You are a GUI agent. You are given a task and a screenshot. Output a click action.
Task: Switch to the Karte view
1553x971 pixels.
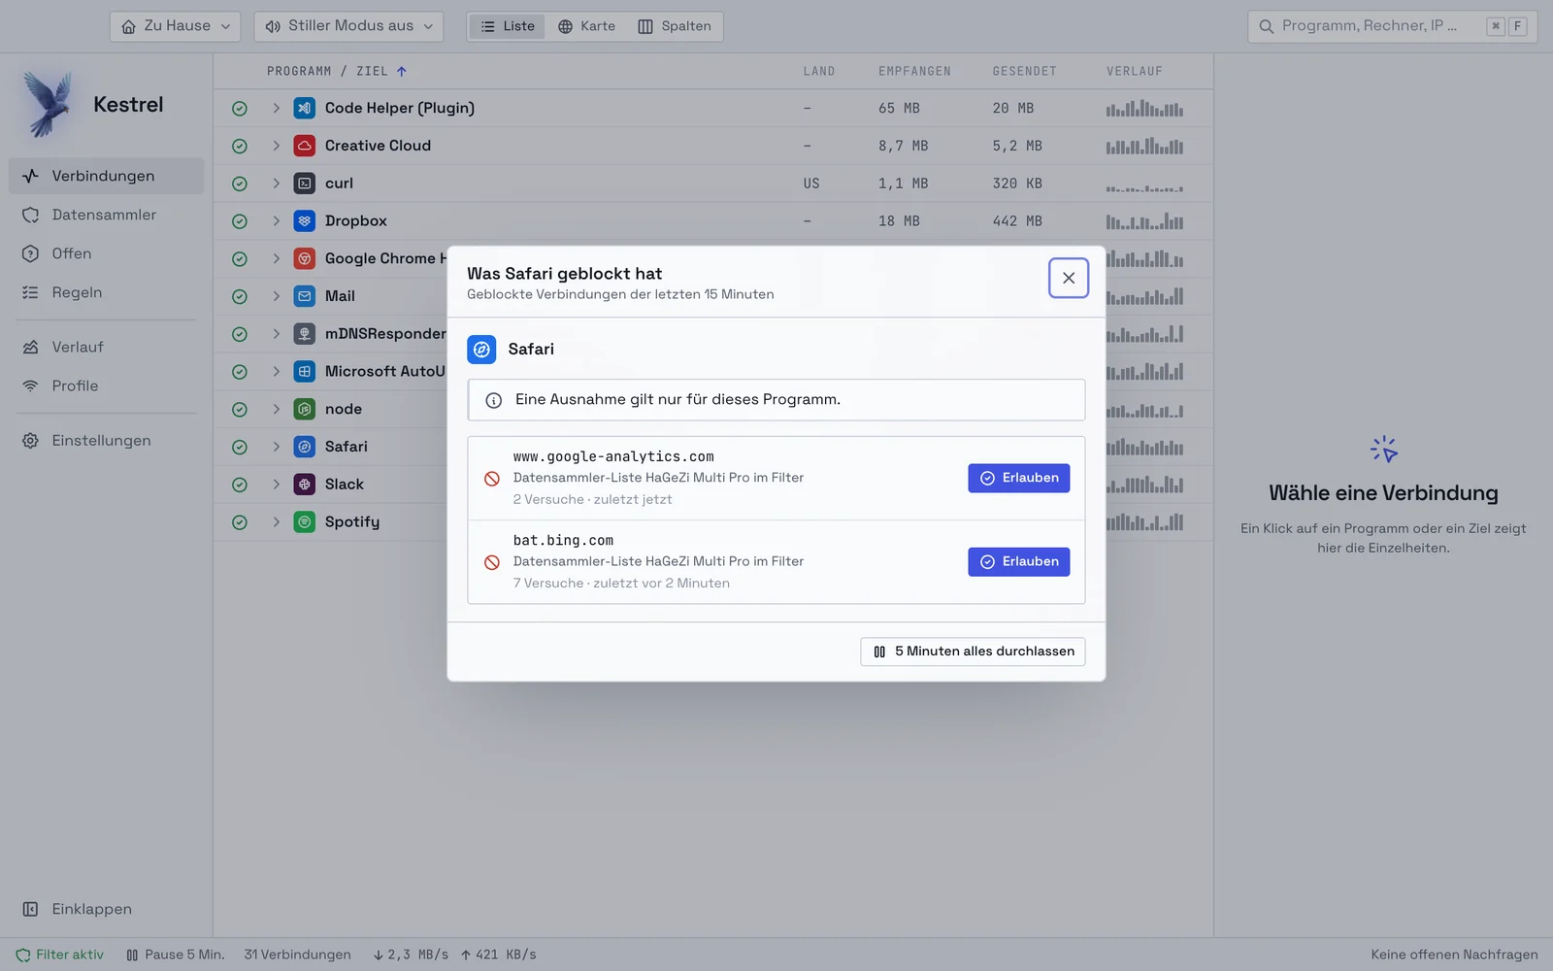click(x=586, y=26)
